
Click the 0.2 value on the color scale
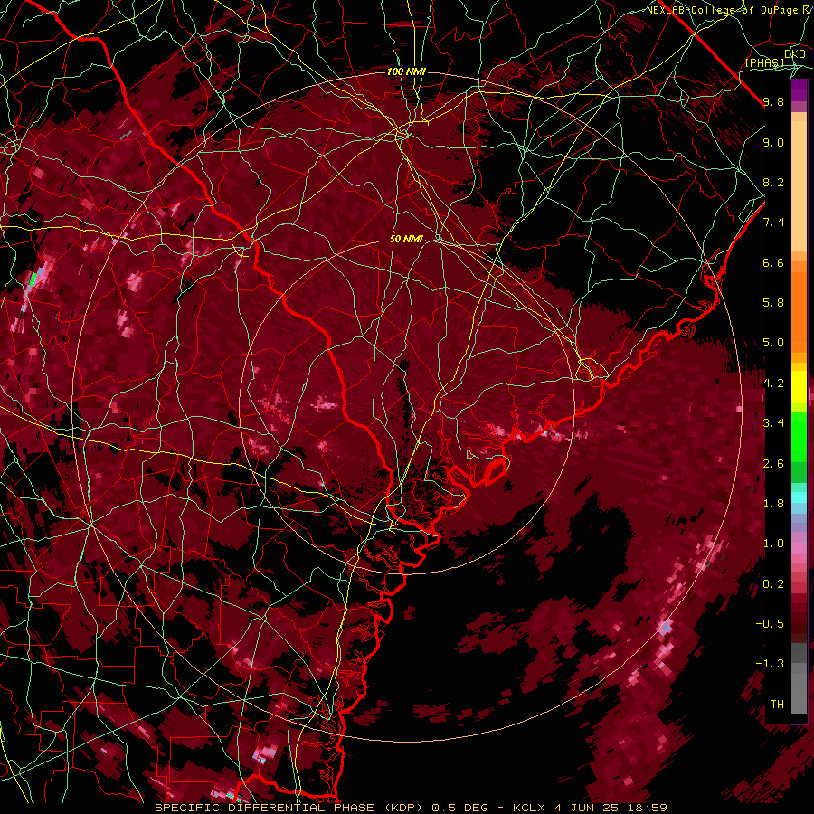tap(773, 584)
